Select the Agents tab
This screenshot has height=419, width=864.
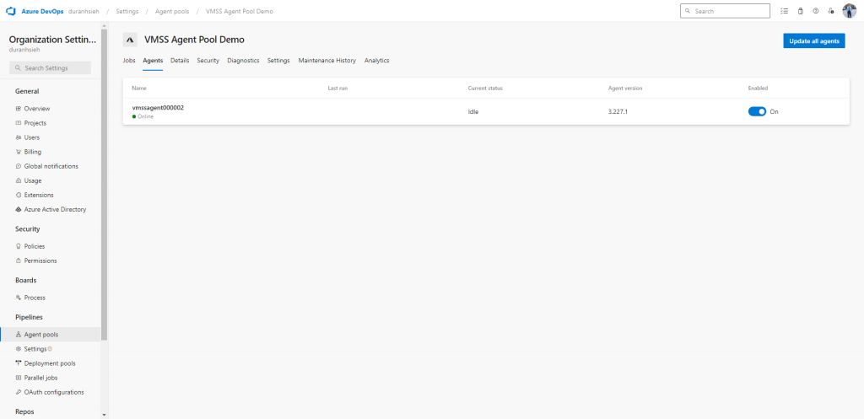point(153,61)
